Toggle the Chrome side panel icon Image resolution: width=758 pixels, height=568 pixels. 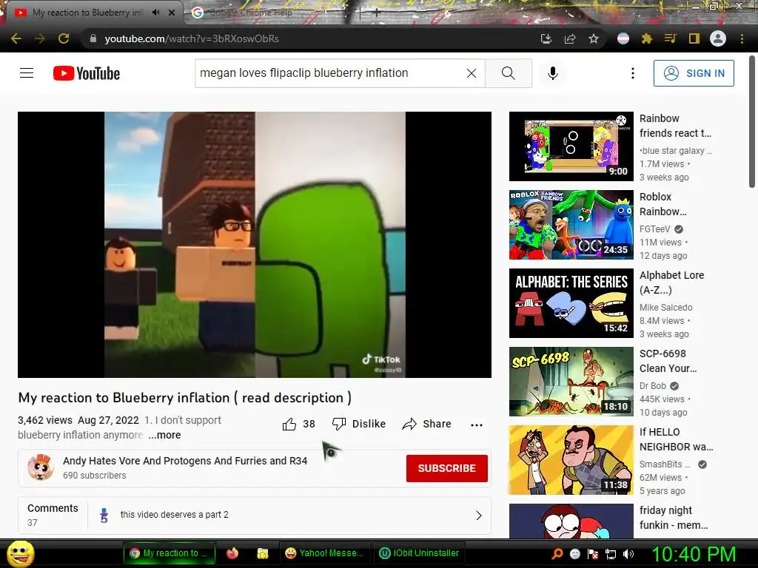[x=694, y=38]
